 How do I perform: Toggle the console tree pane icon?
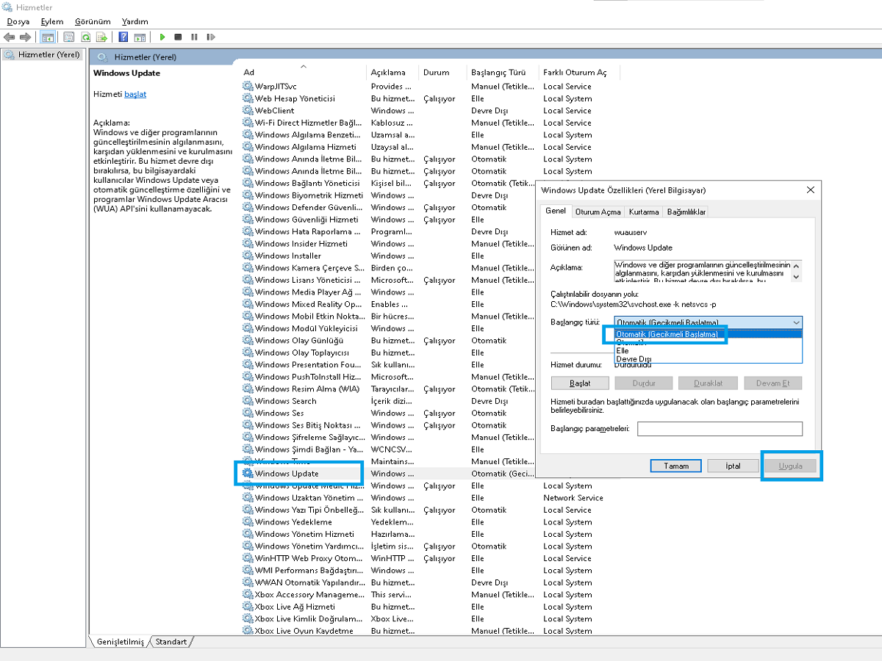tap(47, 37)
